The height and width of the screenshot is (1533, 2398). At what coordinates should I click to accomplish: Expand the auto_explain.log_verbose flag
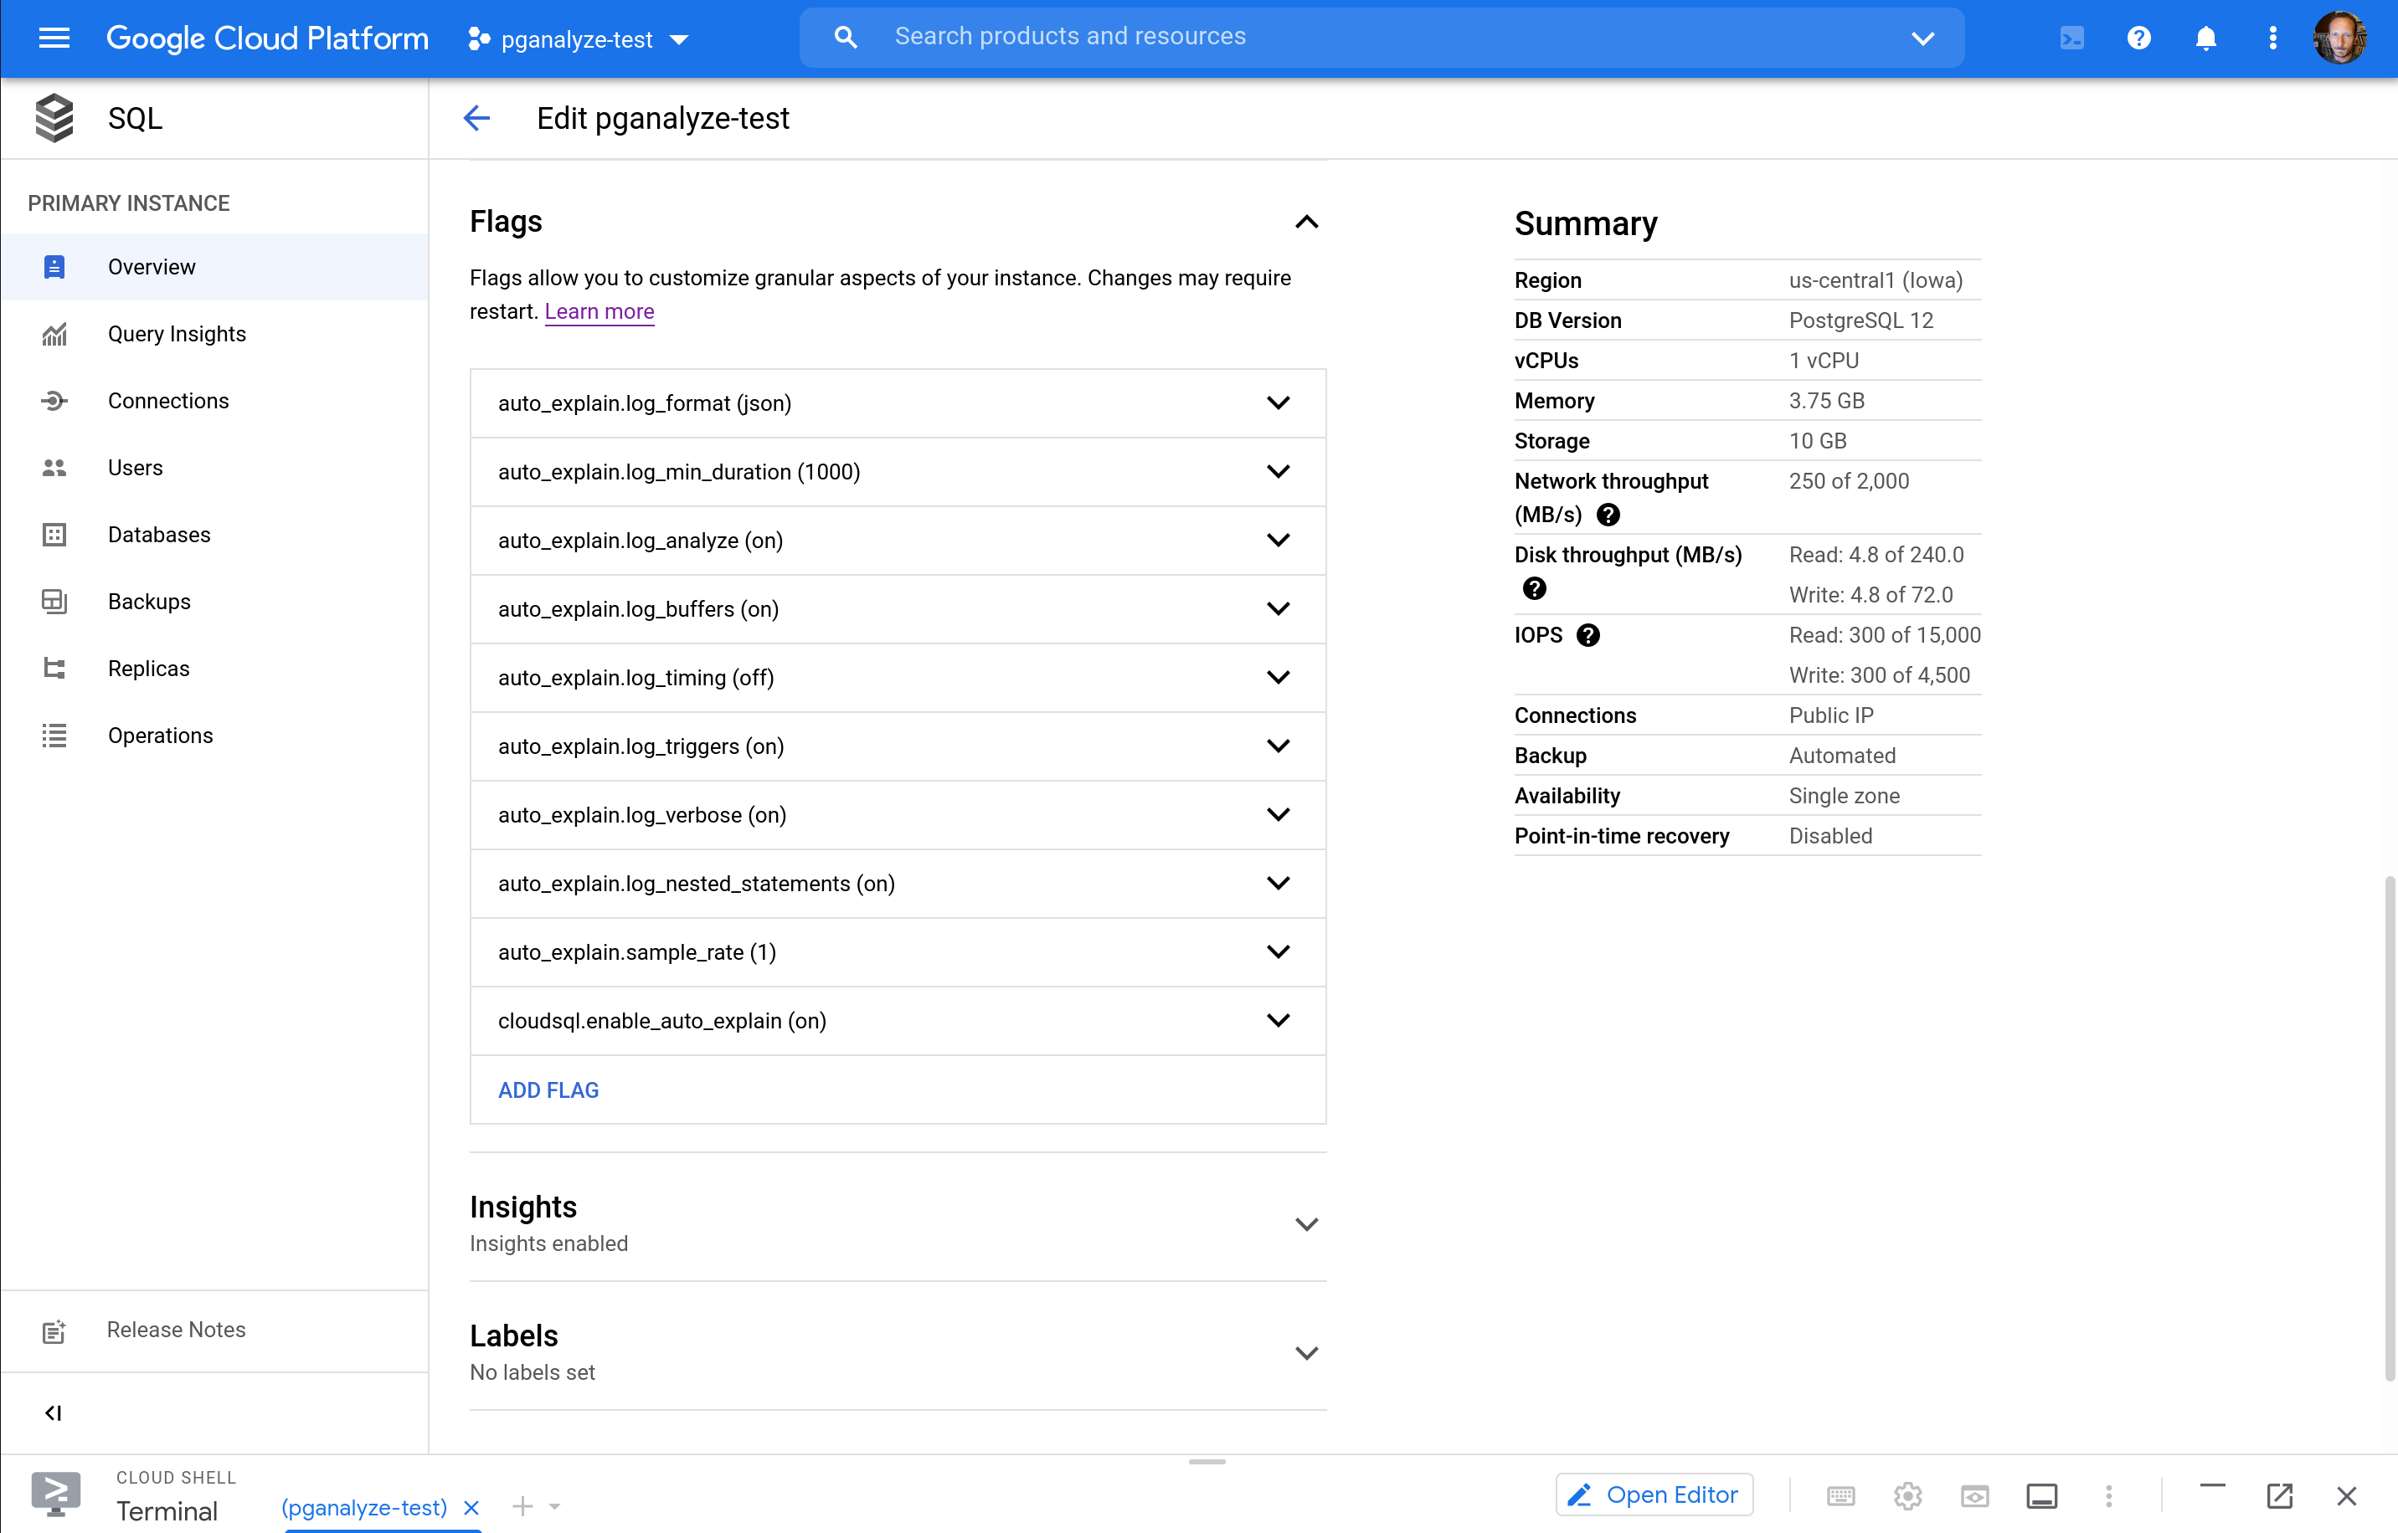pos(1279,815)
